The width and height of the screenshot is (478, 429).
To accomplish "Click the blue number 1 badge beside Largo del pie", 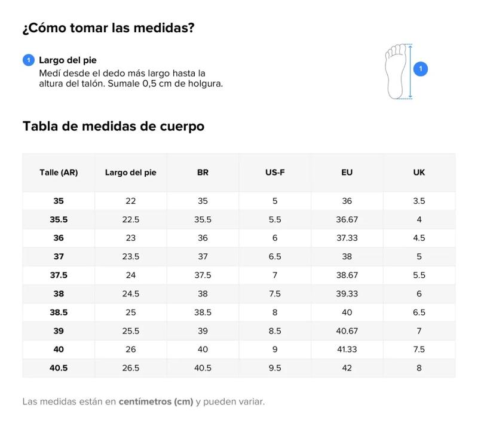I will click(29, 60).
